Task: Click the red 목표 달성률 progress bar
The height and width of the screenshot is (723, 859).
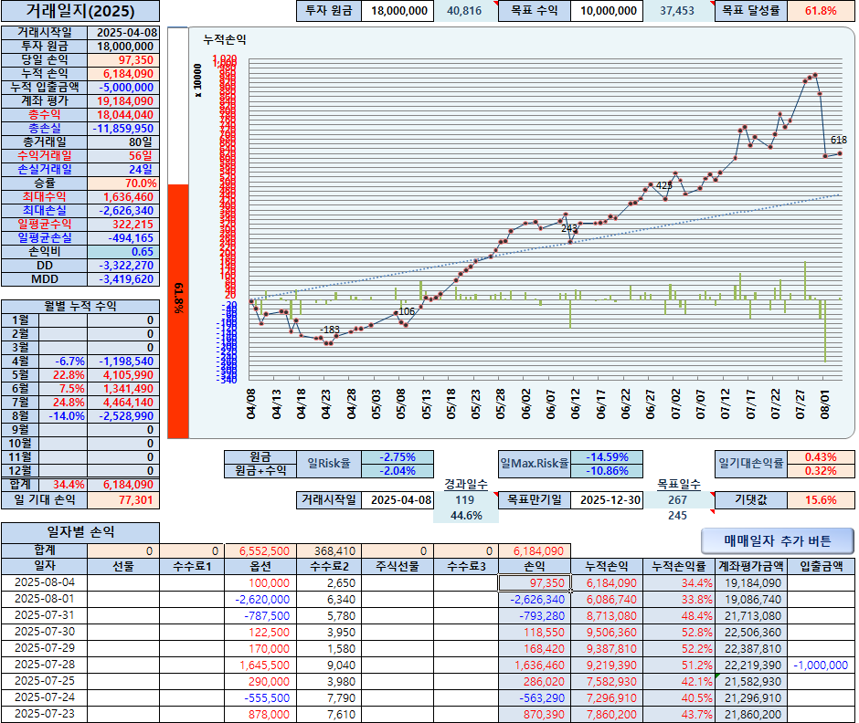Action: click(178, 311)
